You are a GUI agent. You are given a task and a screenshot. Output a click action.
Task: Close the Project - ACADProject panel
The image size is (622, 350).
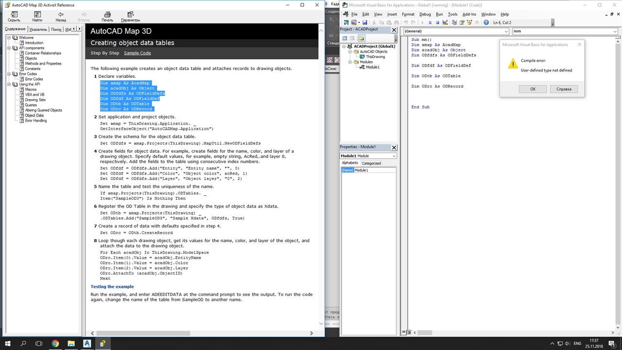(394, 30)
